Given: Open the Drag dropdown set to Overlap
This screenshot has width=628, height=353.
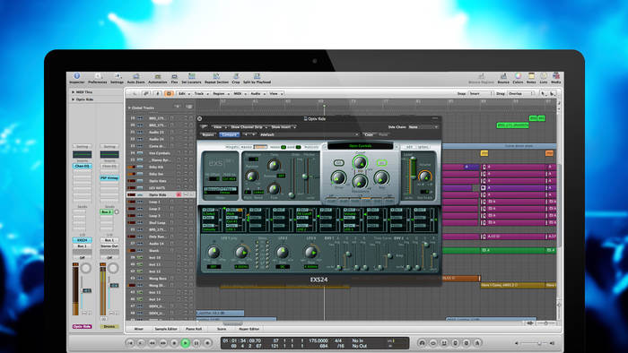Looking at the screenshot, I should point(520,93).
